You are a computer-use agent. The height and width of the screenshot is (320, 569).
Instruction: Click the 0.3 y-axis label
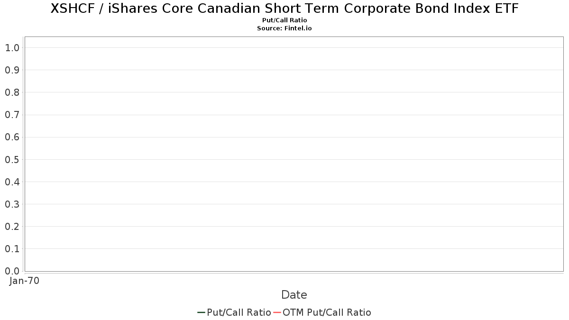click(x=12, y=204)
